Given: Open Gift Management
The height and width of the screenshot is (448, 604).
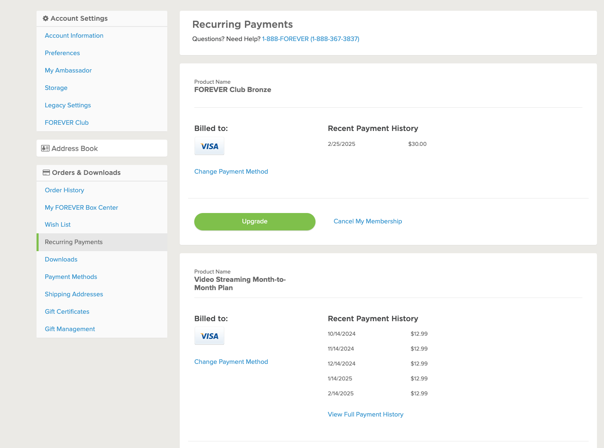Looking at the screenshot, I should (70, 329).
